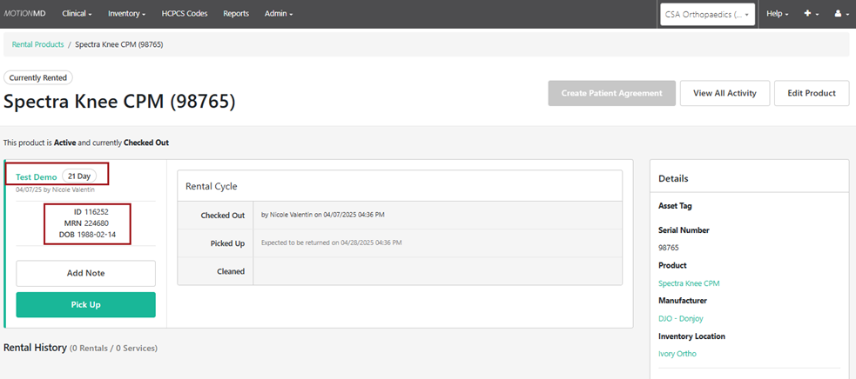The image size is (856, 379).
Task: Open the Test Demo patient link
Action: [36, 176]
